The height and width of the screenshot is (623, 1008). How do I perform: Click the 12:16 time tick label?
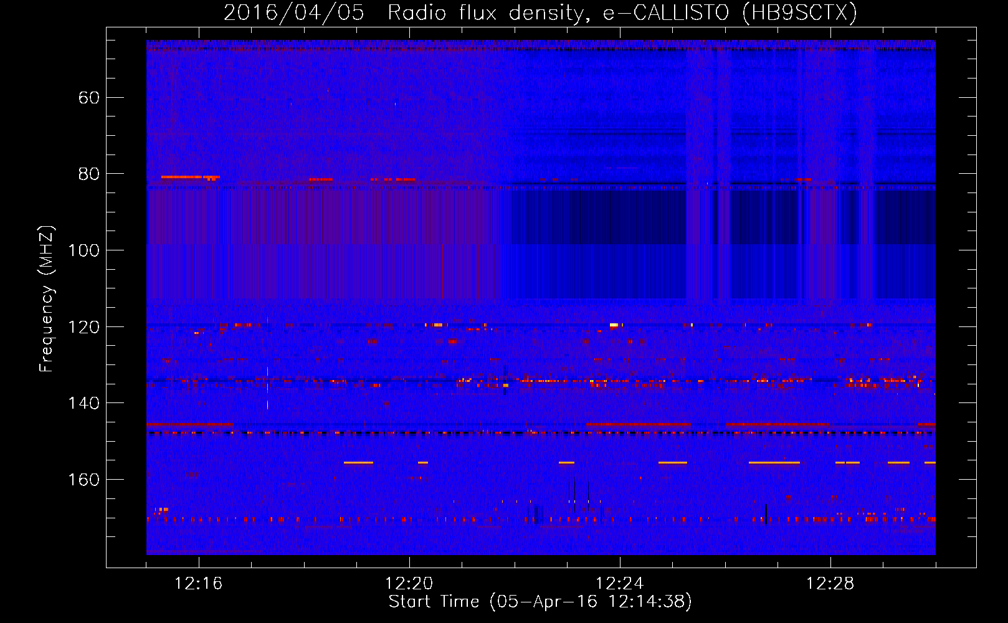(198, 584)
